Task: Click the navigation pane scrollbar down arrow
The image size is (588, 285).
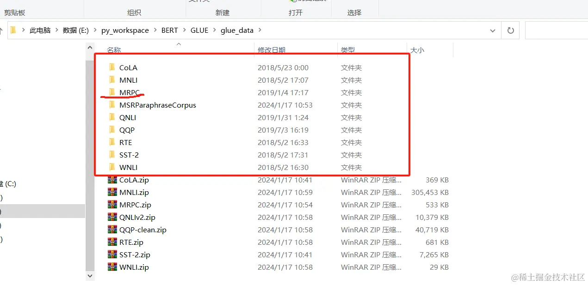Action: 90,276
